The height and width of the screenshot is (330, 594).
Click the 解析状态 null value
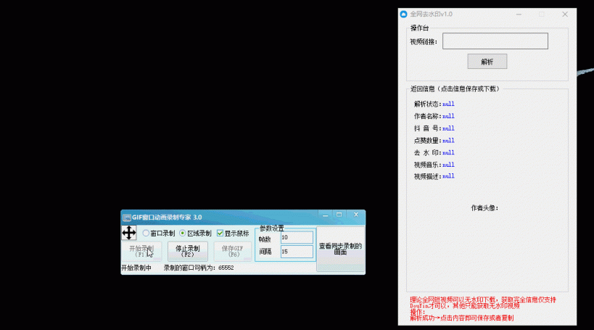click(x=448, y=104)
